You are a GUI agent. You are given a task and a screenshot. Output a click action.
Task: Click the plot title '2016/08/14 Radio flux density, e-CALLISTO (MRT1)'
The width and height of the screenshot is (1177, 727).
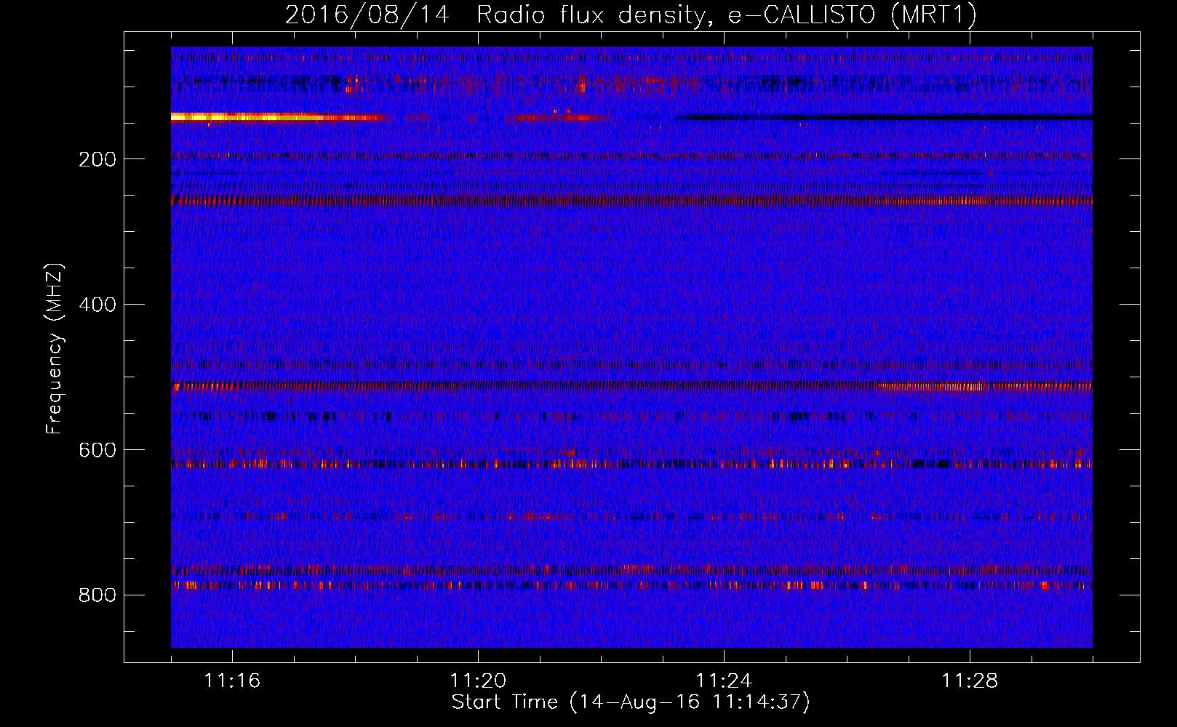point(631,15)
